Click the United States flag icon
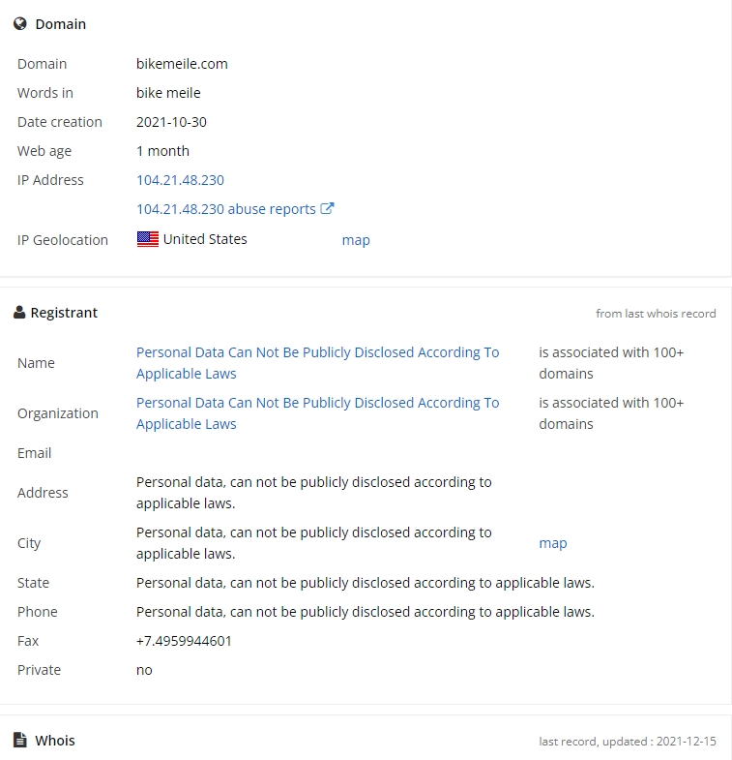 point(148,239)
